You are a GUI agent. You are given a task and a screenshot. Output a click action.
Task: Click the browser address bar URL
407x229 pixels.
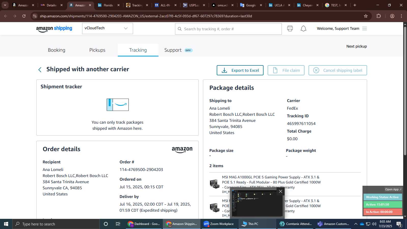(x=146, y=16)
